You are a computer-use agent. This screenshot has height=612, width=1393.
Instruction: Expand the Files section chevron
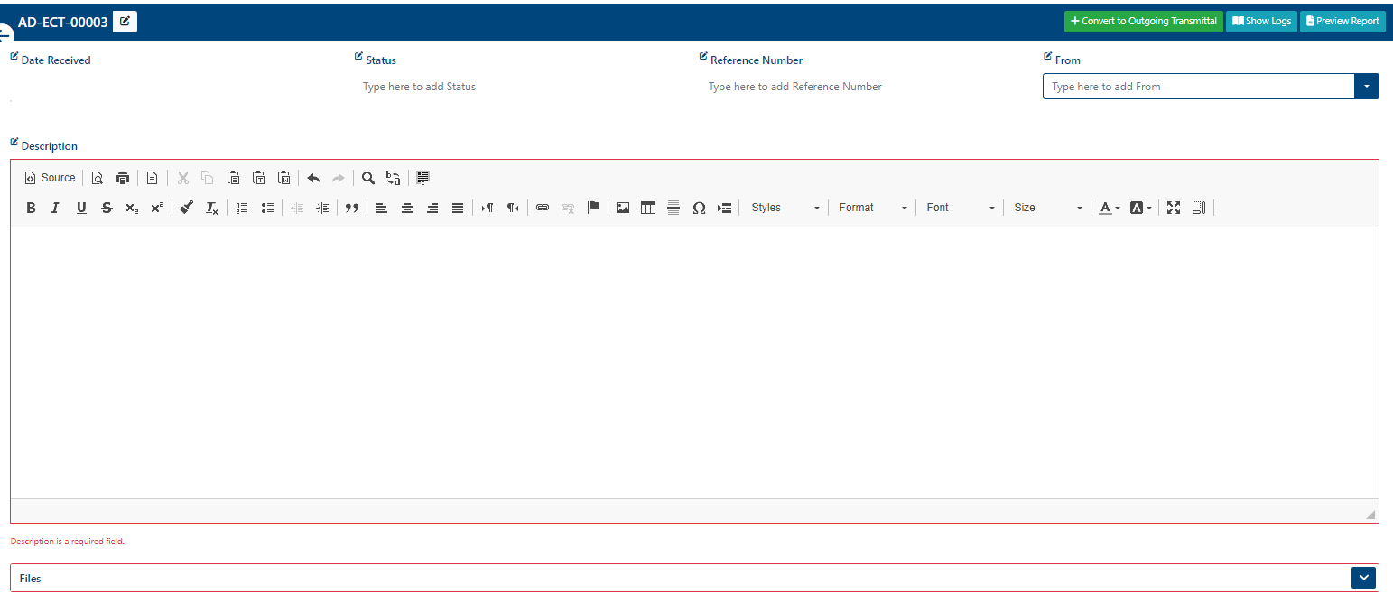(x=1363, y=578)
